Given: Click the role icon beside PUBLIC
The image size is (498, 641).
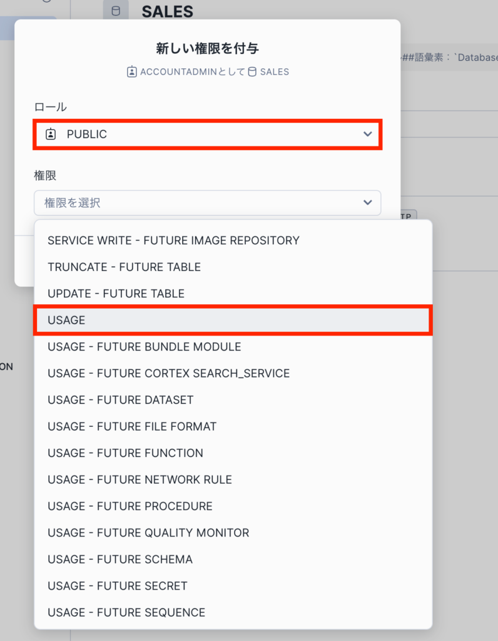Looking at the screenshot, I should pyautogui.click(x=51, y=134).
